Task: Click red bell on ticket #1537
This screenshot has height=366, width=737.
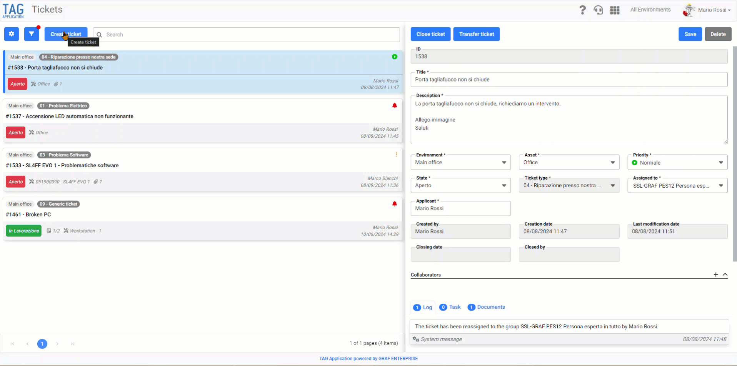Action: tap(394, 105)
